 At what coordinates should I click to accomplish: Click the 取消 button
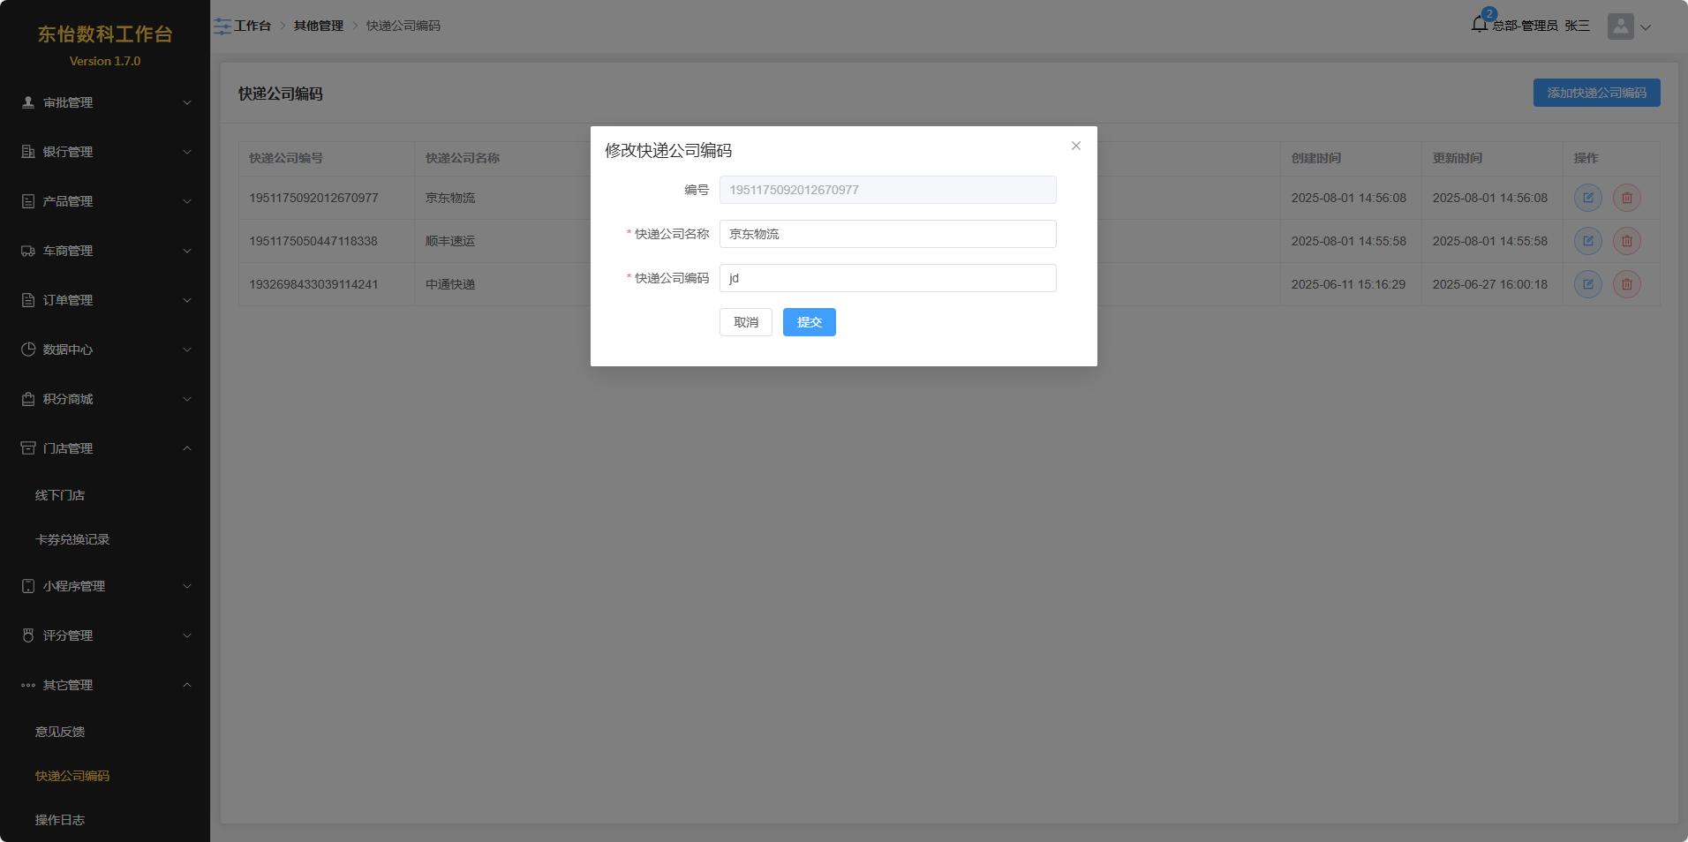click(745, 322)
